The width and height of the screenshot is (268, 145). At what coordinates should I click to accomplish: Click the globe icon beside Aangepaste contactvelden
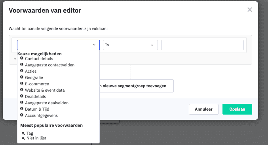click(21, 64)
